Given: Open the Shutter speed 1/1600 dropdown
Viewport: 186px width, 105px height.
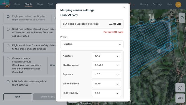Looking at the screenshot, I should coord(106,65).
